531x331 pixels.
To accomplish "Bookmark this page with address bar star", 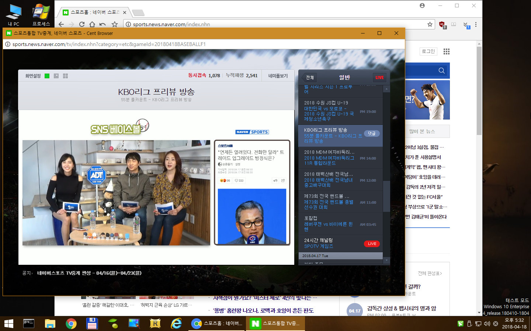I will pyautogui.click(x=430, y=24).
